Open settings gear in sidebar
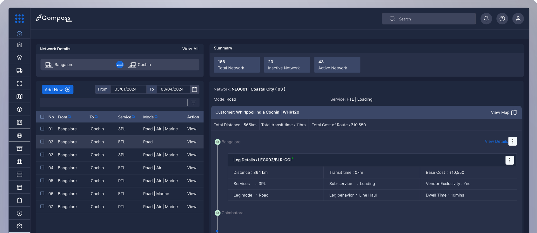This screenshot has height=233, width=537. tap(19, 226)
